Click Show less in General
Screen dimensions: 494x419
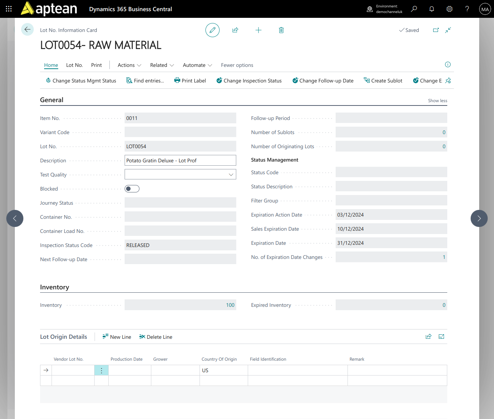pos(438,101)
